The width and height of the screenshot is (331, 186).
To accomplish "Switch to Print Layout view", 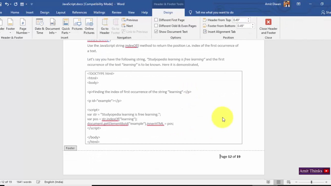I will [x=279, y=182].
